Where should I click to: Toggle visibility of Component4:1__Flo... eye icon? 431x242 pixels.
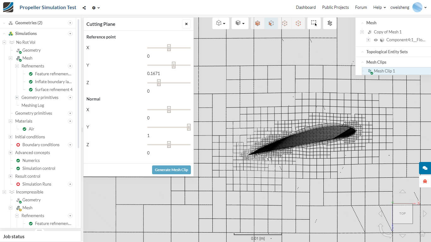click(376, 40)
